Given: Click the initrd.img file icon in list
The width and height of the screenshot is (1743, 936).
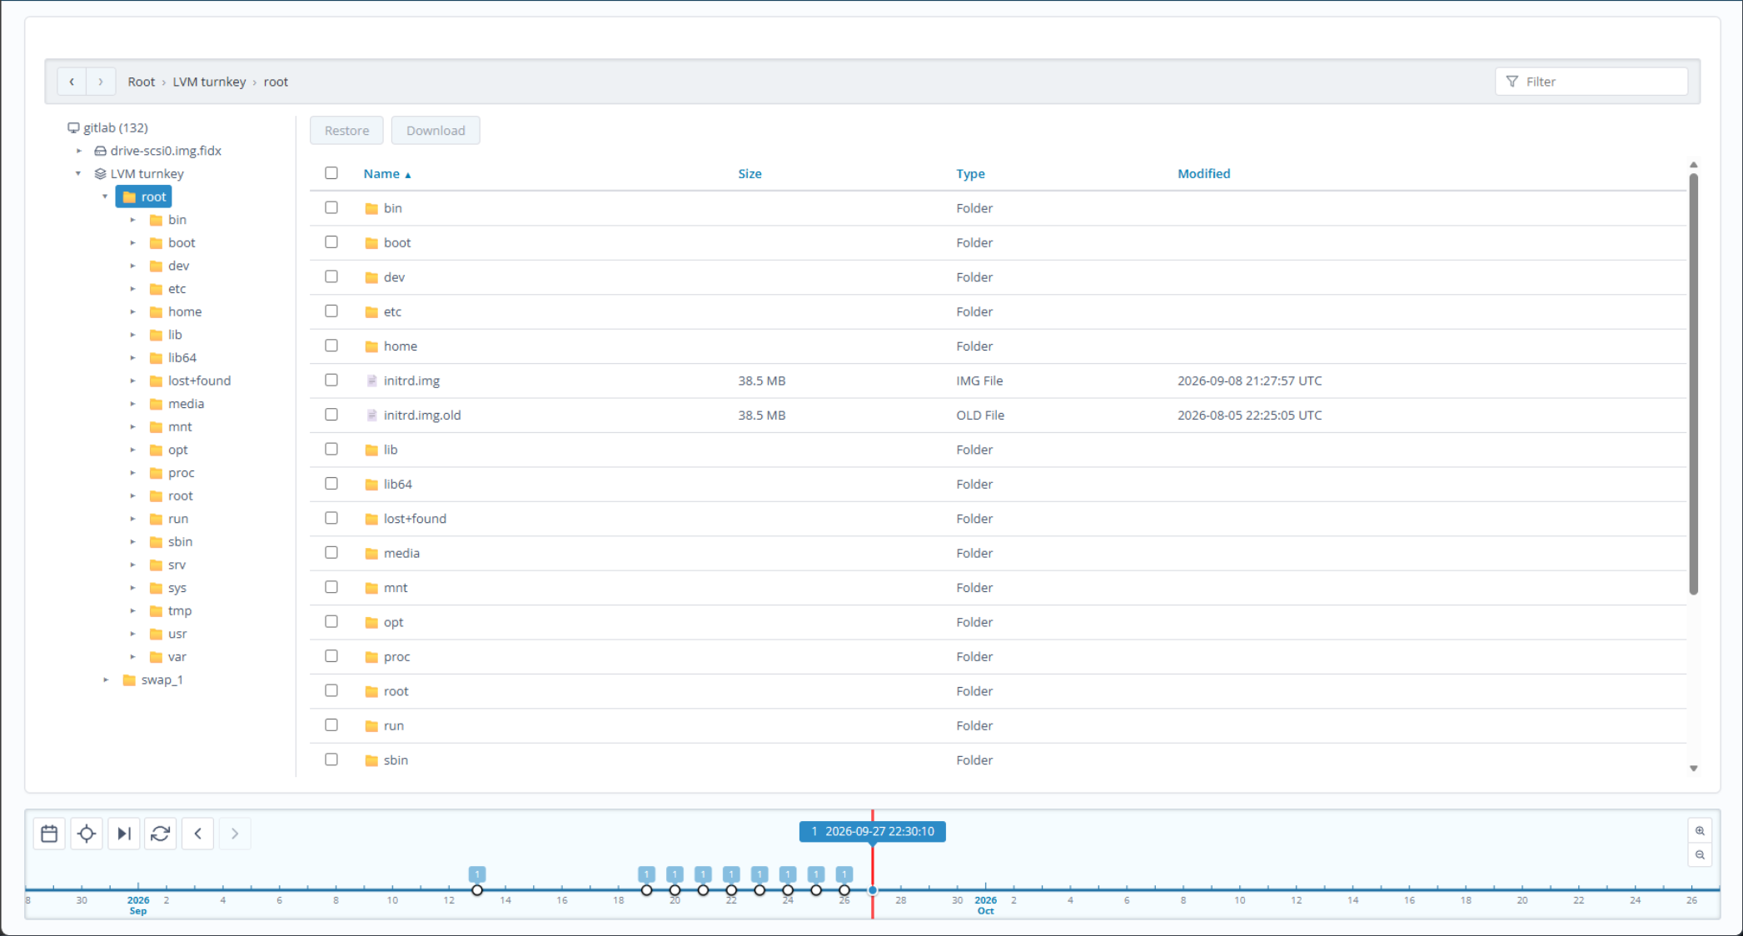Looking at the screenshot, I should pos(371,381).
